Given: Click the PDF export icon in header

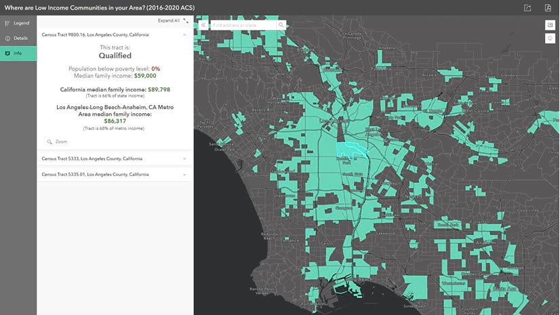Looking at the screenshot, I should [x=548, y=8].
